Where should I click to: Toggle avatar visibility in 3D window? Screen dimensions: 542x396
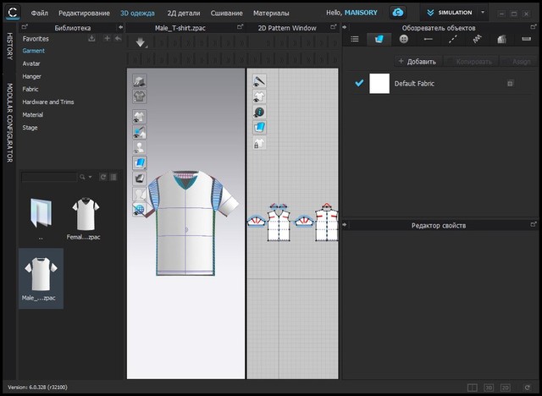tap(139, 146)
